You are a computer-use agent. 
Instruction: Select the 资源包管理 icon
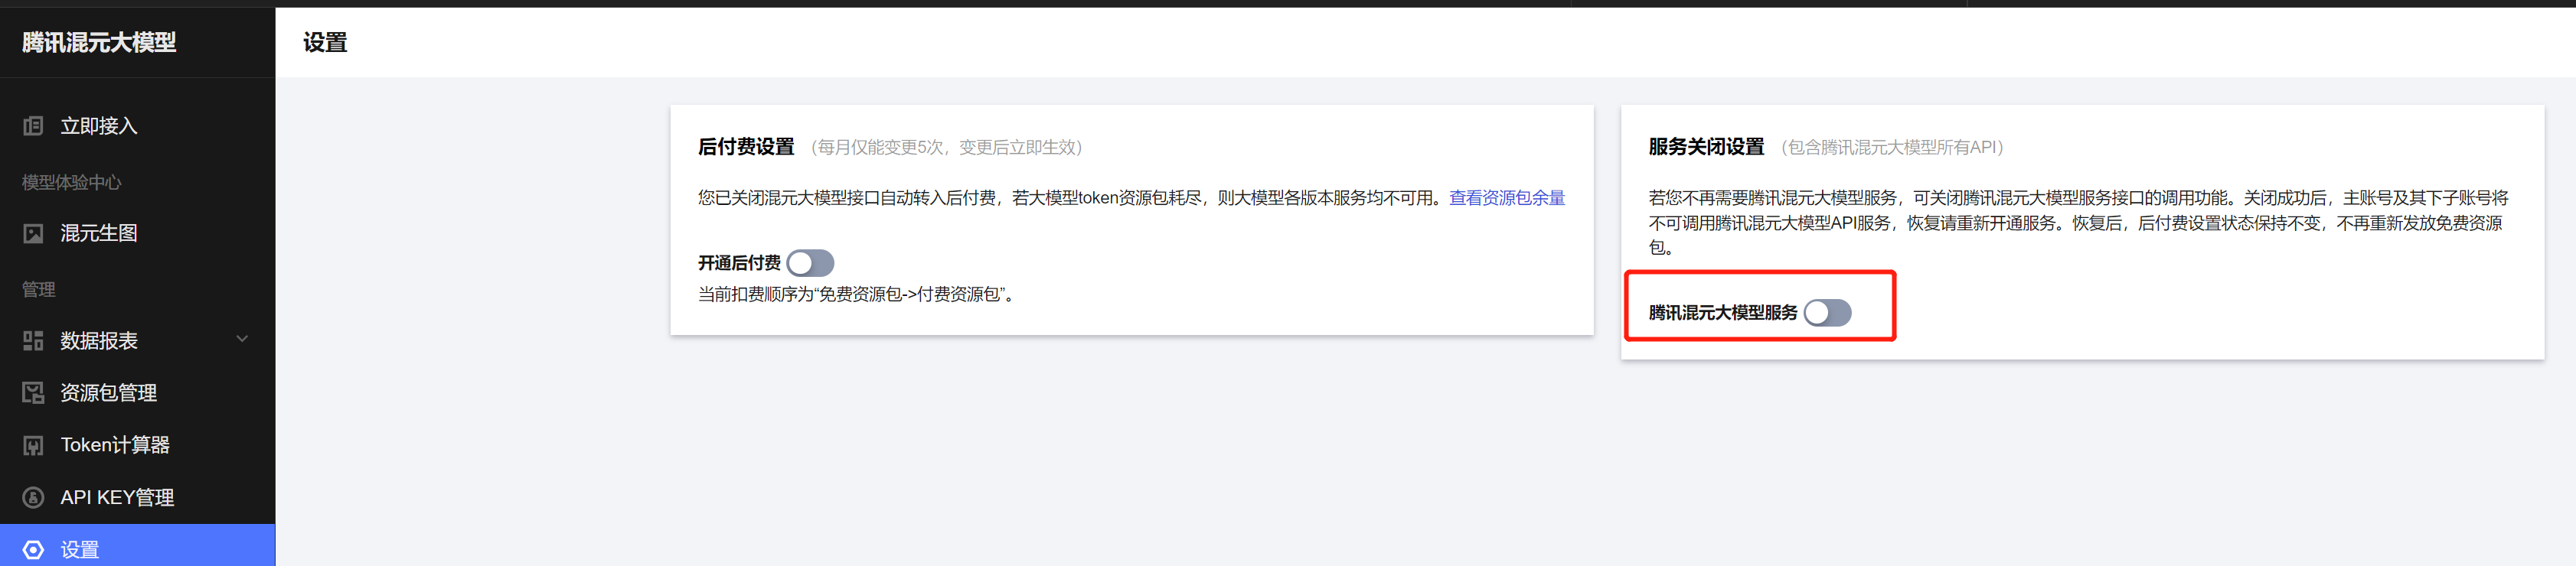pyautogui.click(x=33, y=393)
